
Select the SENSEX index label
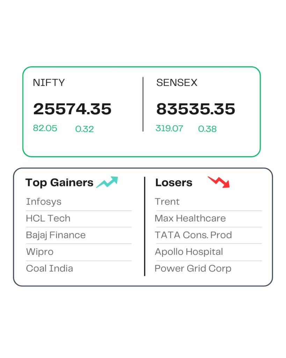177,83
